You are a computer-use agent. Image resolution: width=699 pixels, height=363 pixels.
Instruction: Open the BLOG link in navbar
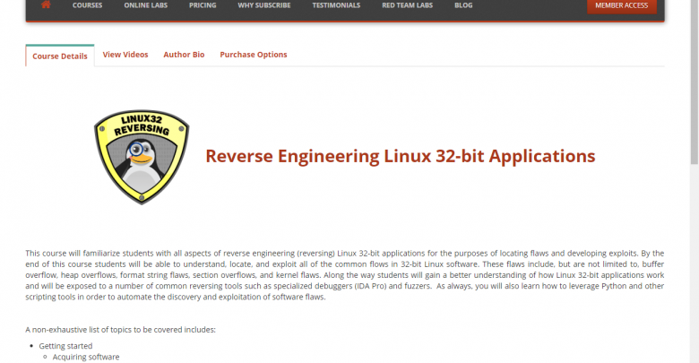click(463, 5)
